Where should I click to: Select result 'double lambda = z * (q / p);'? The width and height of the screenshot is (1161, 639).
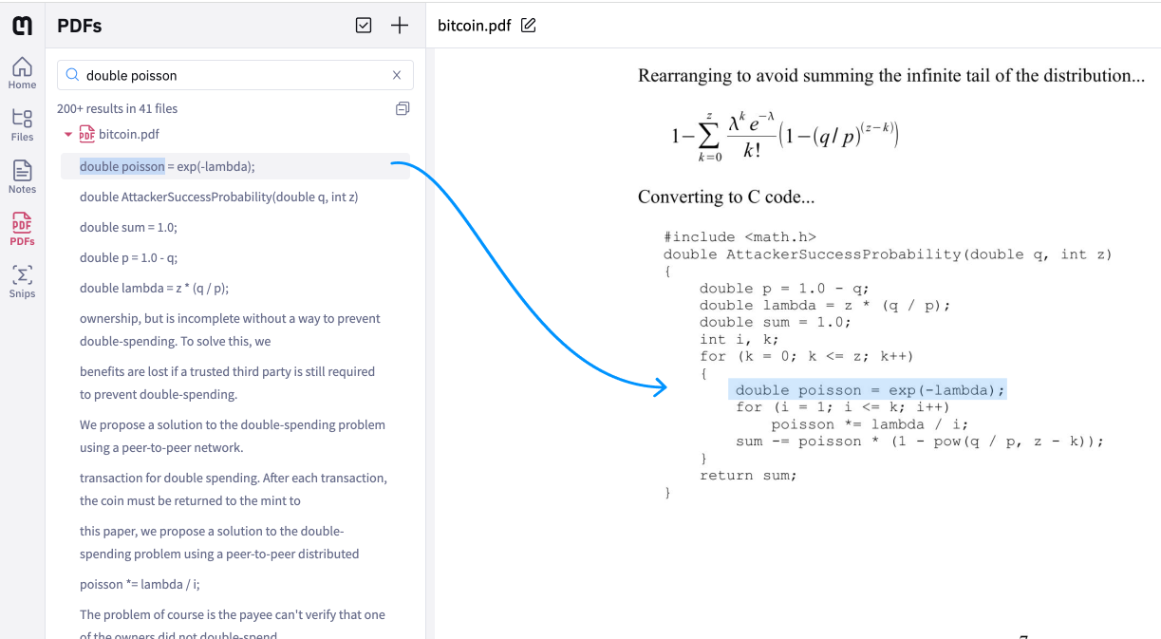[x=154, y=288]
